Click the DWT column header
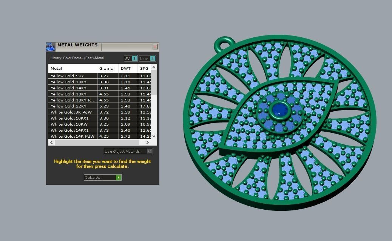 pos(128,68)
